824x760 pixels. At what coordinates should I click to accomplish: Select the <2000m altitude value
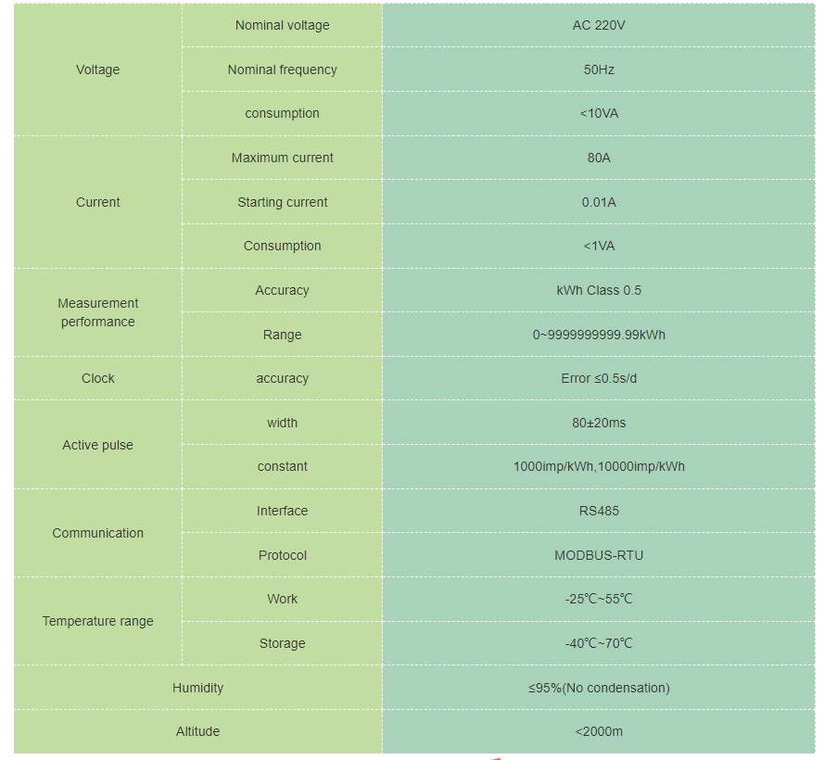[x=599, y=731]
